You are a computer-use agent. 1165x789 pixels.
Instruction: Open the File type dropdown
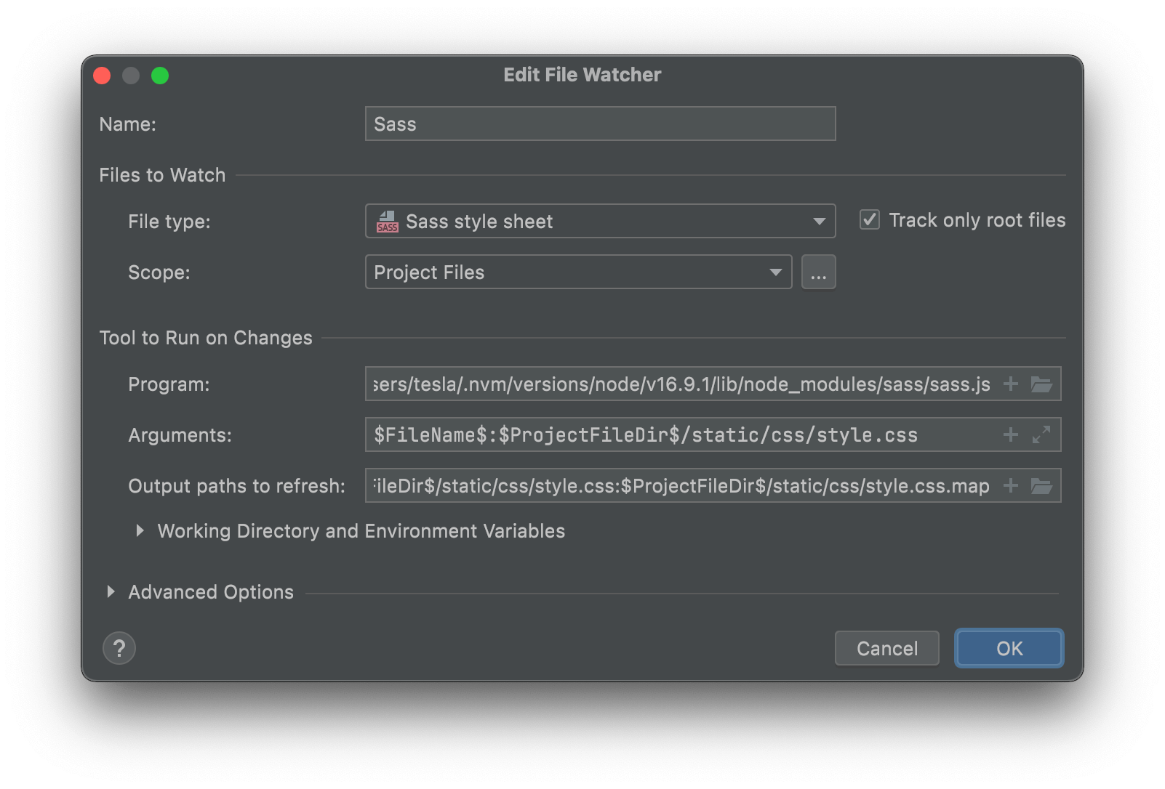pos(819,222)
